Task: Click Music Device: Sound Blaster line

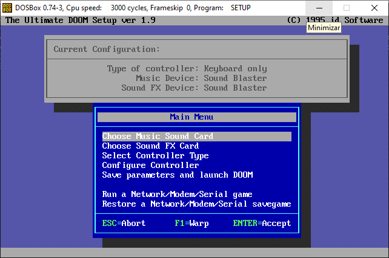Action: pos(201,79)
